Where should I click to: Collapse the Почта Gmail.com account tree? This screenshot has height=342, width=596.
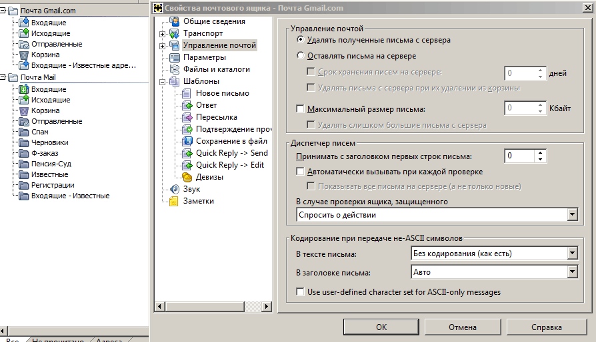3,11
